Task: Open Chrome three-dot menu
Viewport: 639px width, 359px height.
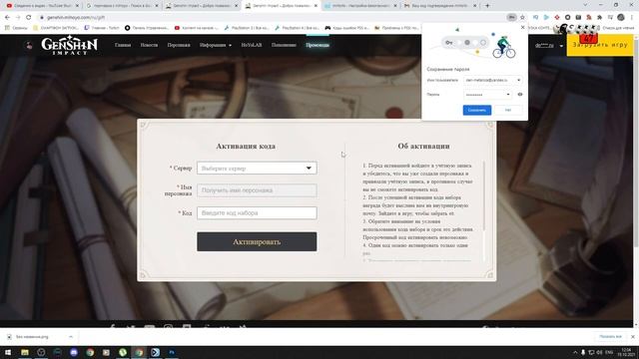Action: coord(632,17)
